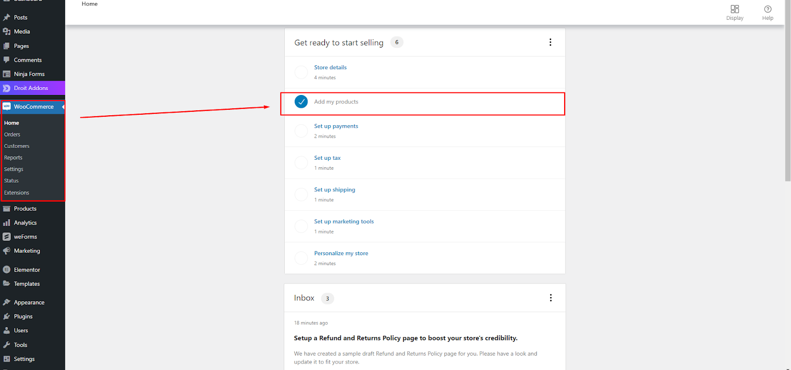Image resolution: width=791 pixels, height=370 pixels.
Task: Click the Templates folder icon
Action: click(6, 284)
